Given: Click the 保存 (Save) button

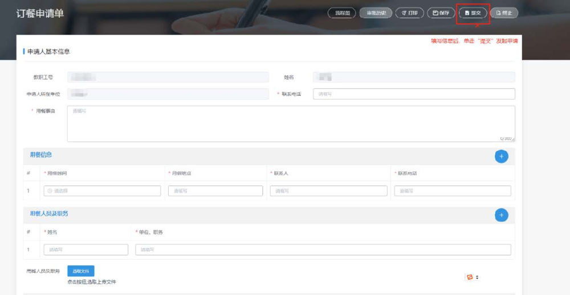Looking at the screenshot, I should (441, 13).
